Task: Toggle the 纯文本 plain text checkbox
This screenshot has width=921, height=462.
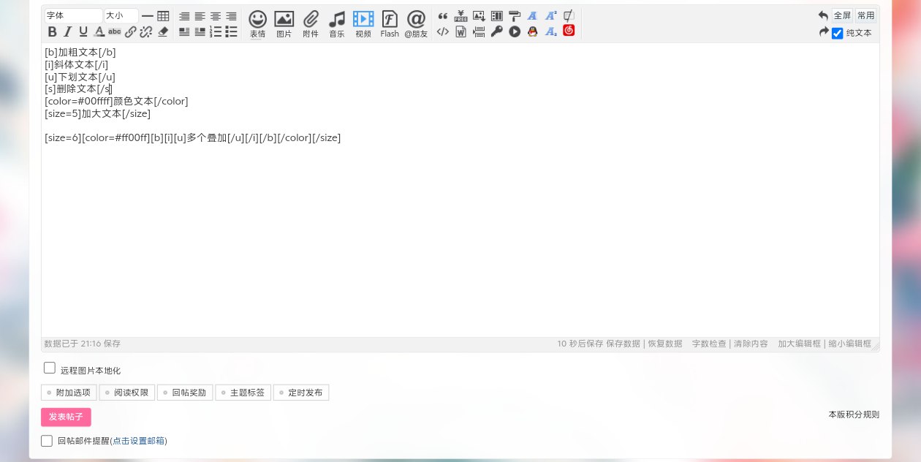Action: [838, 33]
